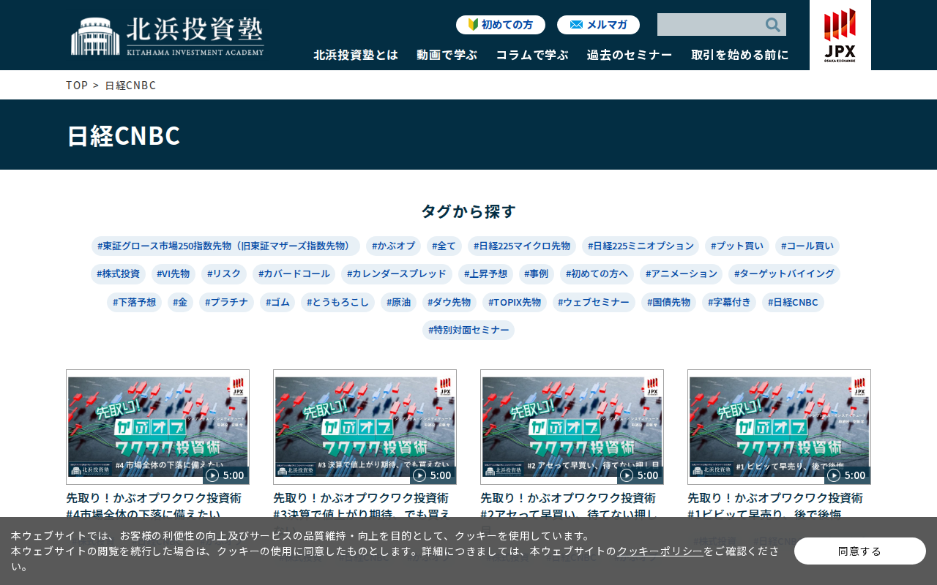Select the #ターゲットバイイング tag
Image resolution: width=937 pixels, height=585 pixels.
(x=784, y=274)
